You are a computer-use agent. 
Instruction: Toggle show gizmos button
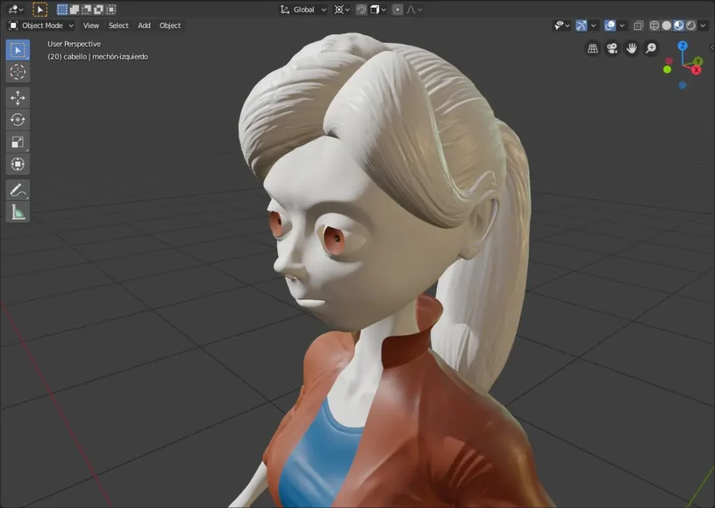(x=581, y=26)
